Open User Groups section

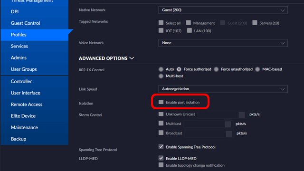point(24,69)
